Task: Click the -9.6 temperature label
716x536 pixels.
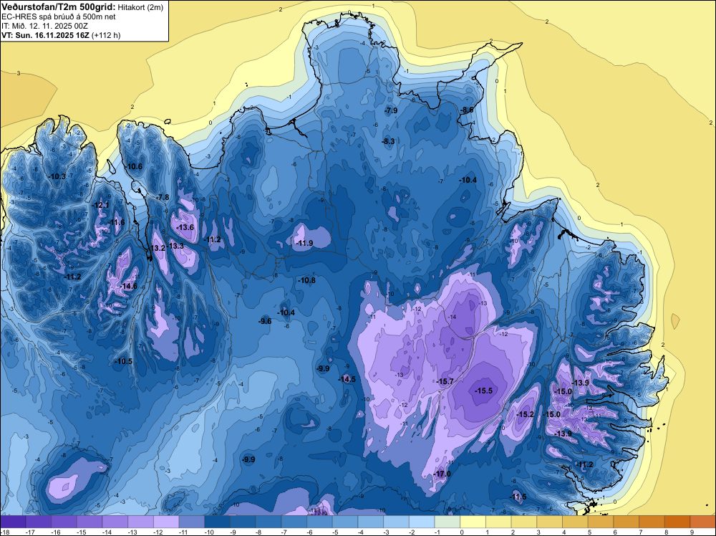Action: coord(265,321)
